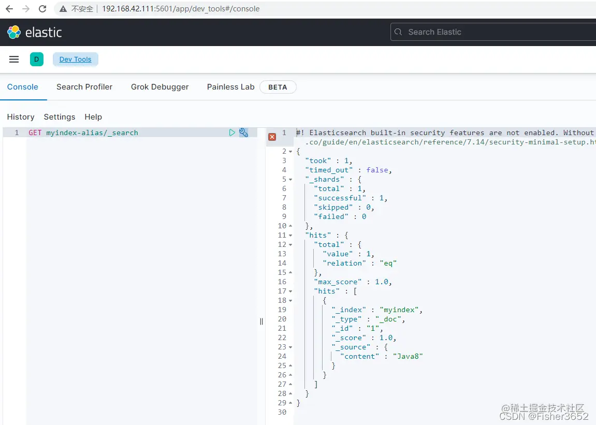Collapse the root object at line 2
Viewport: 596px width, 425px height.
[x=290, y=152]
